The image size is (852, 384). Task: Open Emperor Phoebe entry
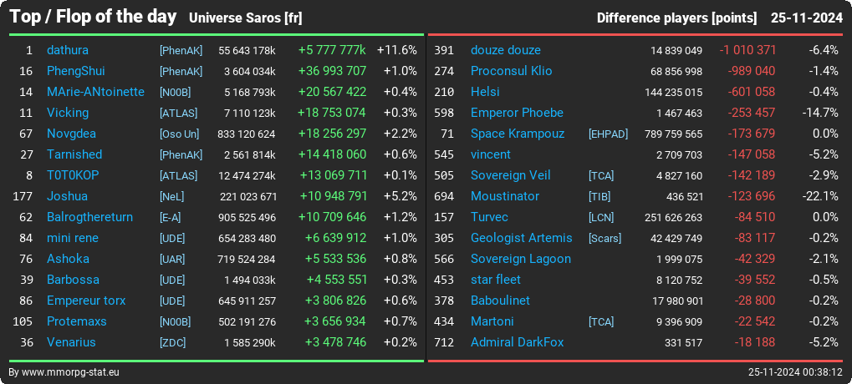(517, 113)
